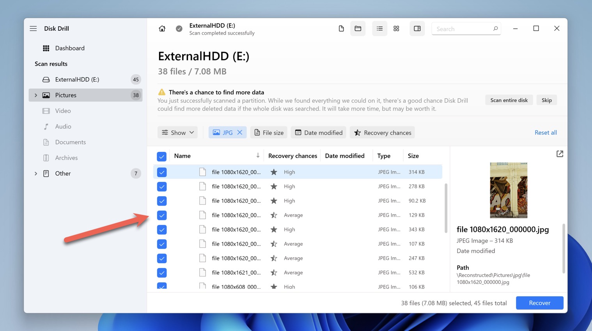Switch to the folder view icon in toolbar
This screenshot has width=592, height=331.
[358, 28]
